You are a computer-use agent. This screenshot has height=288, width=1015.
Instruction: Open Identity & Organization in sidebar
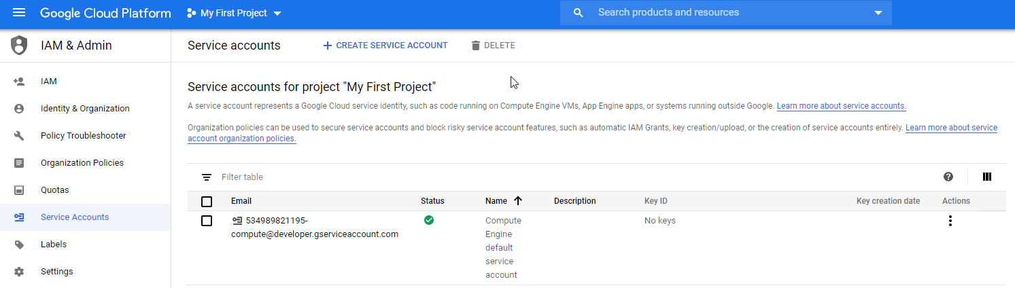(x=85, y=109)
